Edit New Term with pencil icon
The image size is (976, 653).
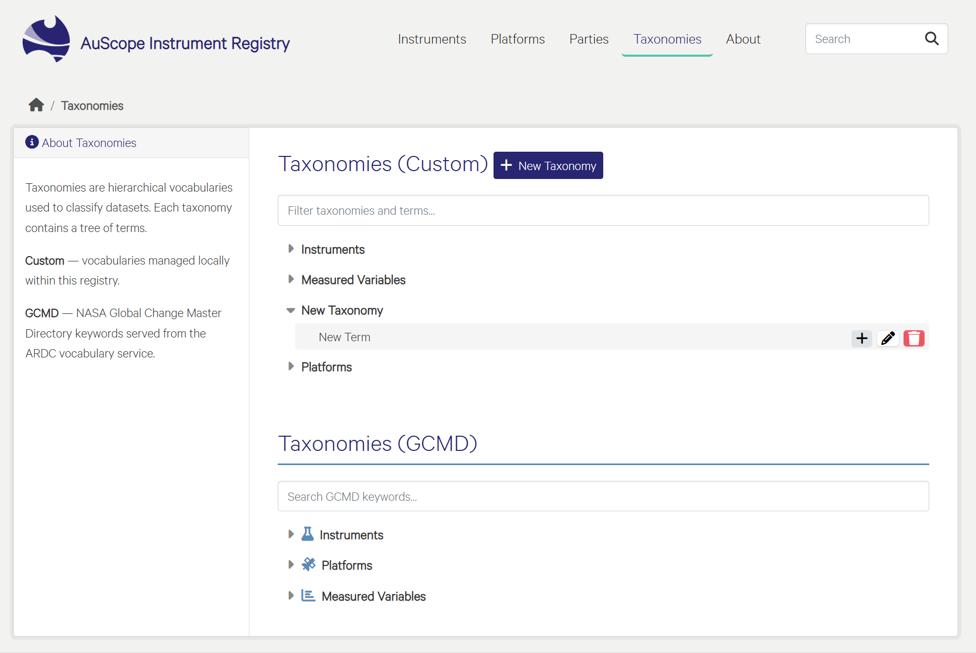point(888,338)
